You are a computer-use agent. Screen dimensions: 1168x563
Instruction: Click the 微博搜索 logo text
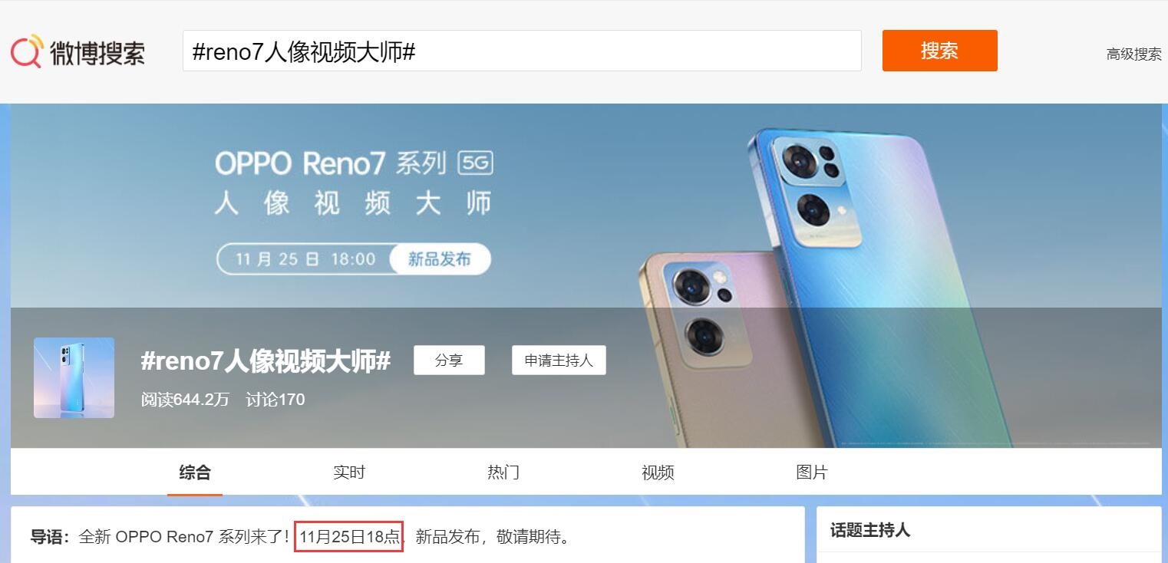[97, 52]
